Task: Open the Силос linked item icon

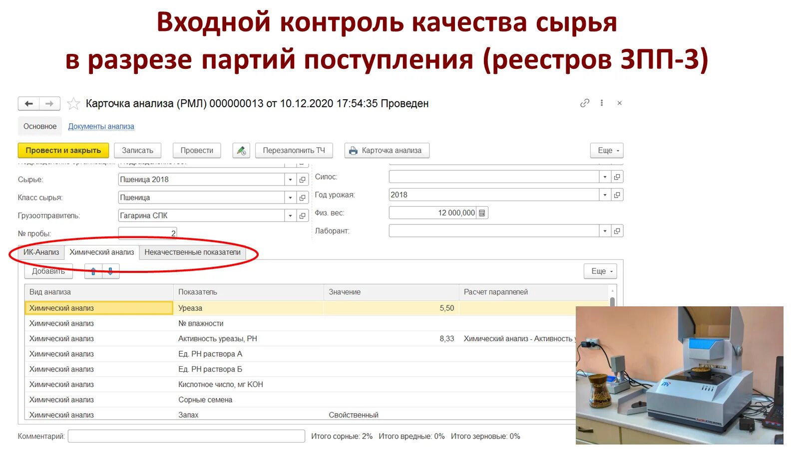Action: pos(617,177)
